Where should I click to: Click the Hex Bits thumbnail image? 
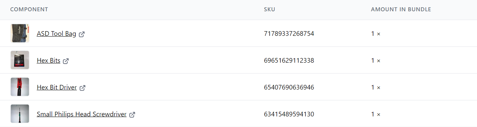tap(20, 60)
